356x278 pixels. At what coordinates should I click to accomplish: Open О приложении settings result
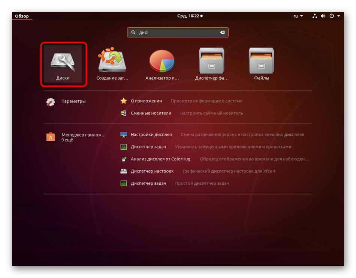coord(146,101)
